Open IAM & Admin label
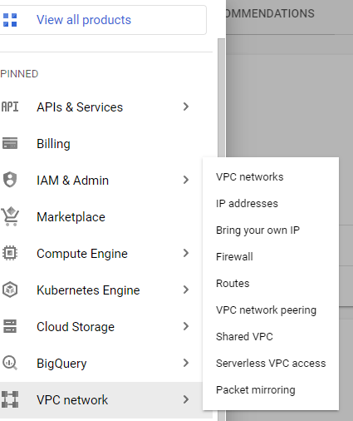The image size is (353, 421). point(72,181)
